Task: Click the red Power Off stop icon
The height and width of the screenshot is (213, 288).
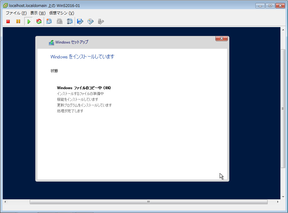Action: (8, 22)
